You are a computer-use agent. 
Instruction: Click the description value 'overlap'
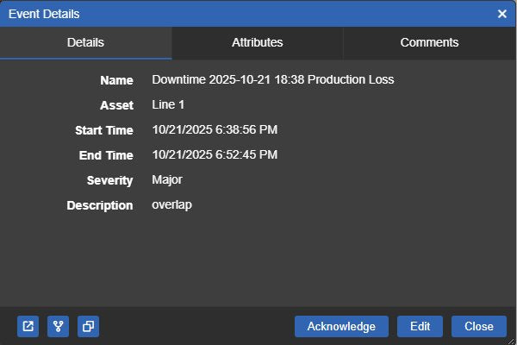coord(171,205)
